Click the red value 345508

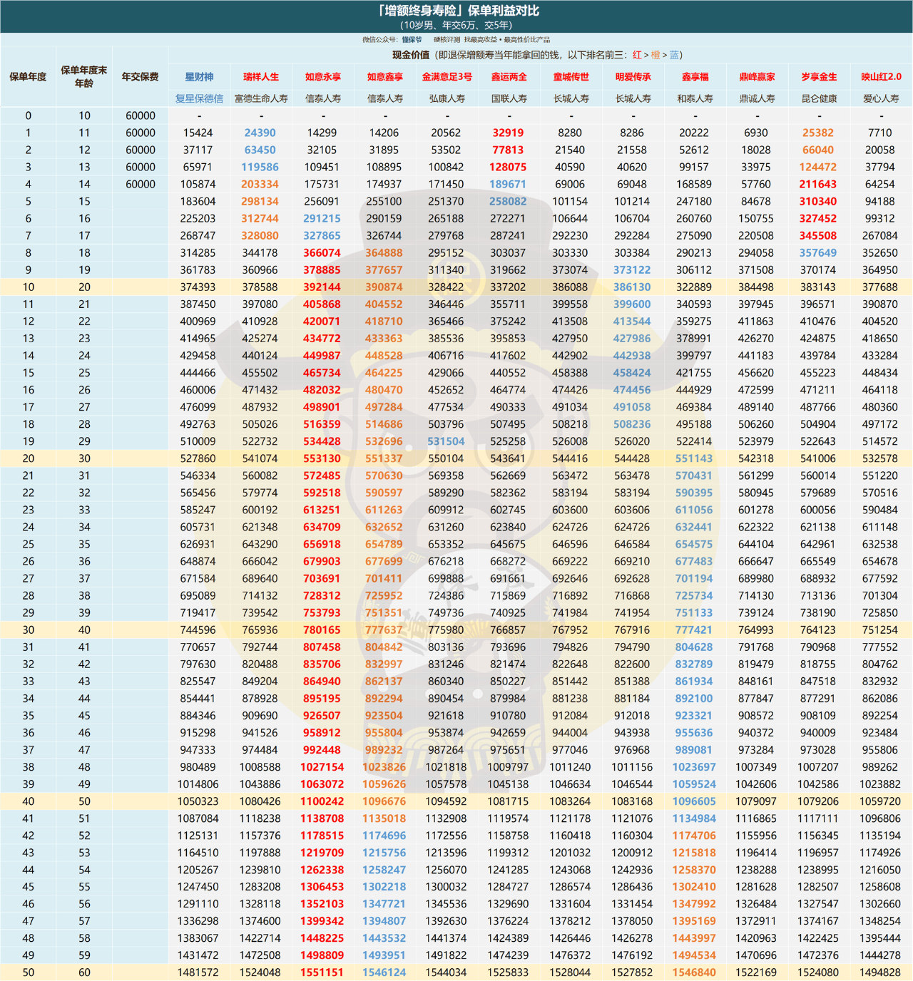pyautogui.click(x=818, y=235)
